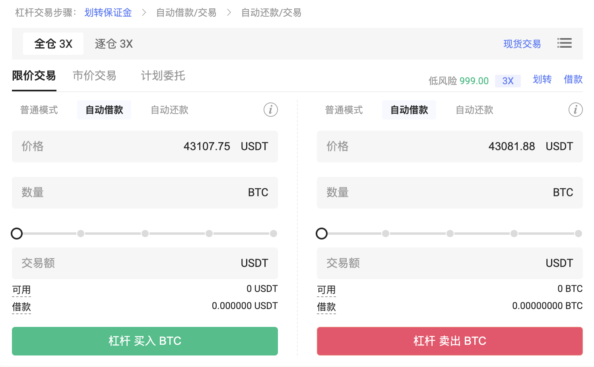The width and height of the screenshot is (594, 367).
Task: Switch sell side to 自动还款 mode
Action: [474, 110]
